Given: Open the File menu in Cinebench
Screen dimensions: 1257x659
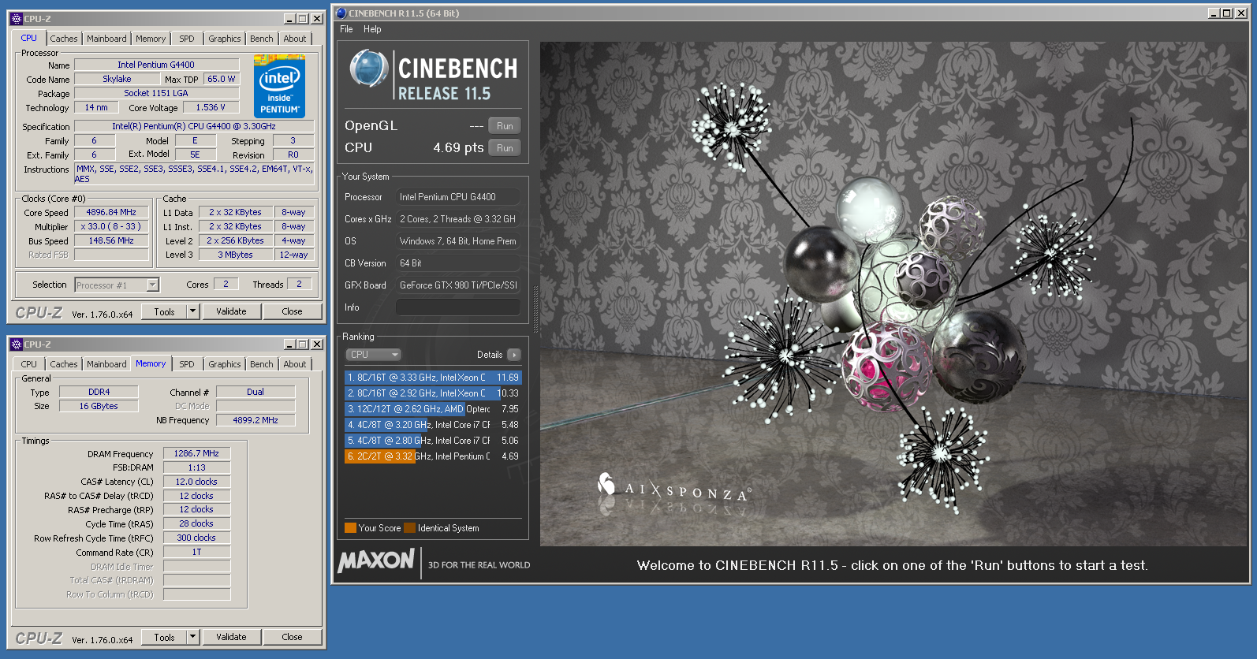Looking at the screenshot, I should (x=346, y=29).
